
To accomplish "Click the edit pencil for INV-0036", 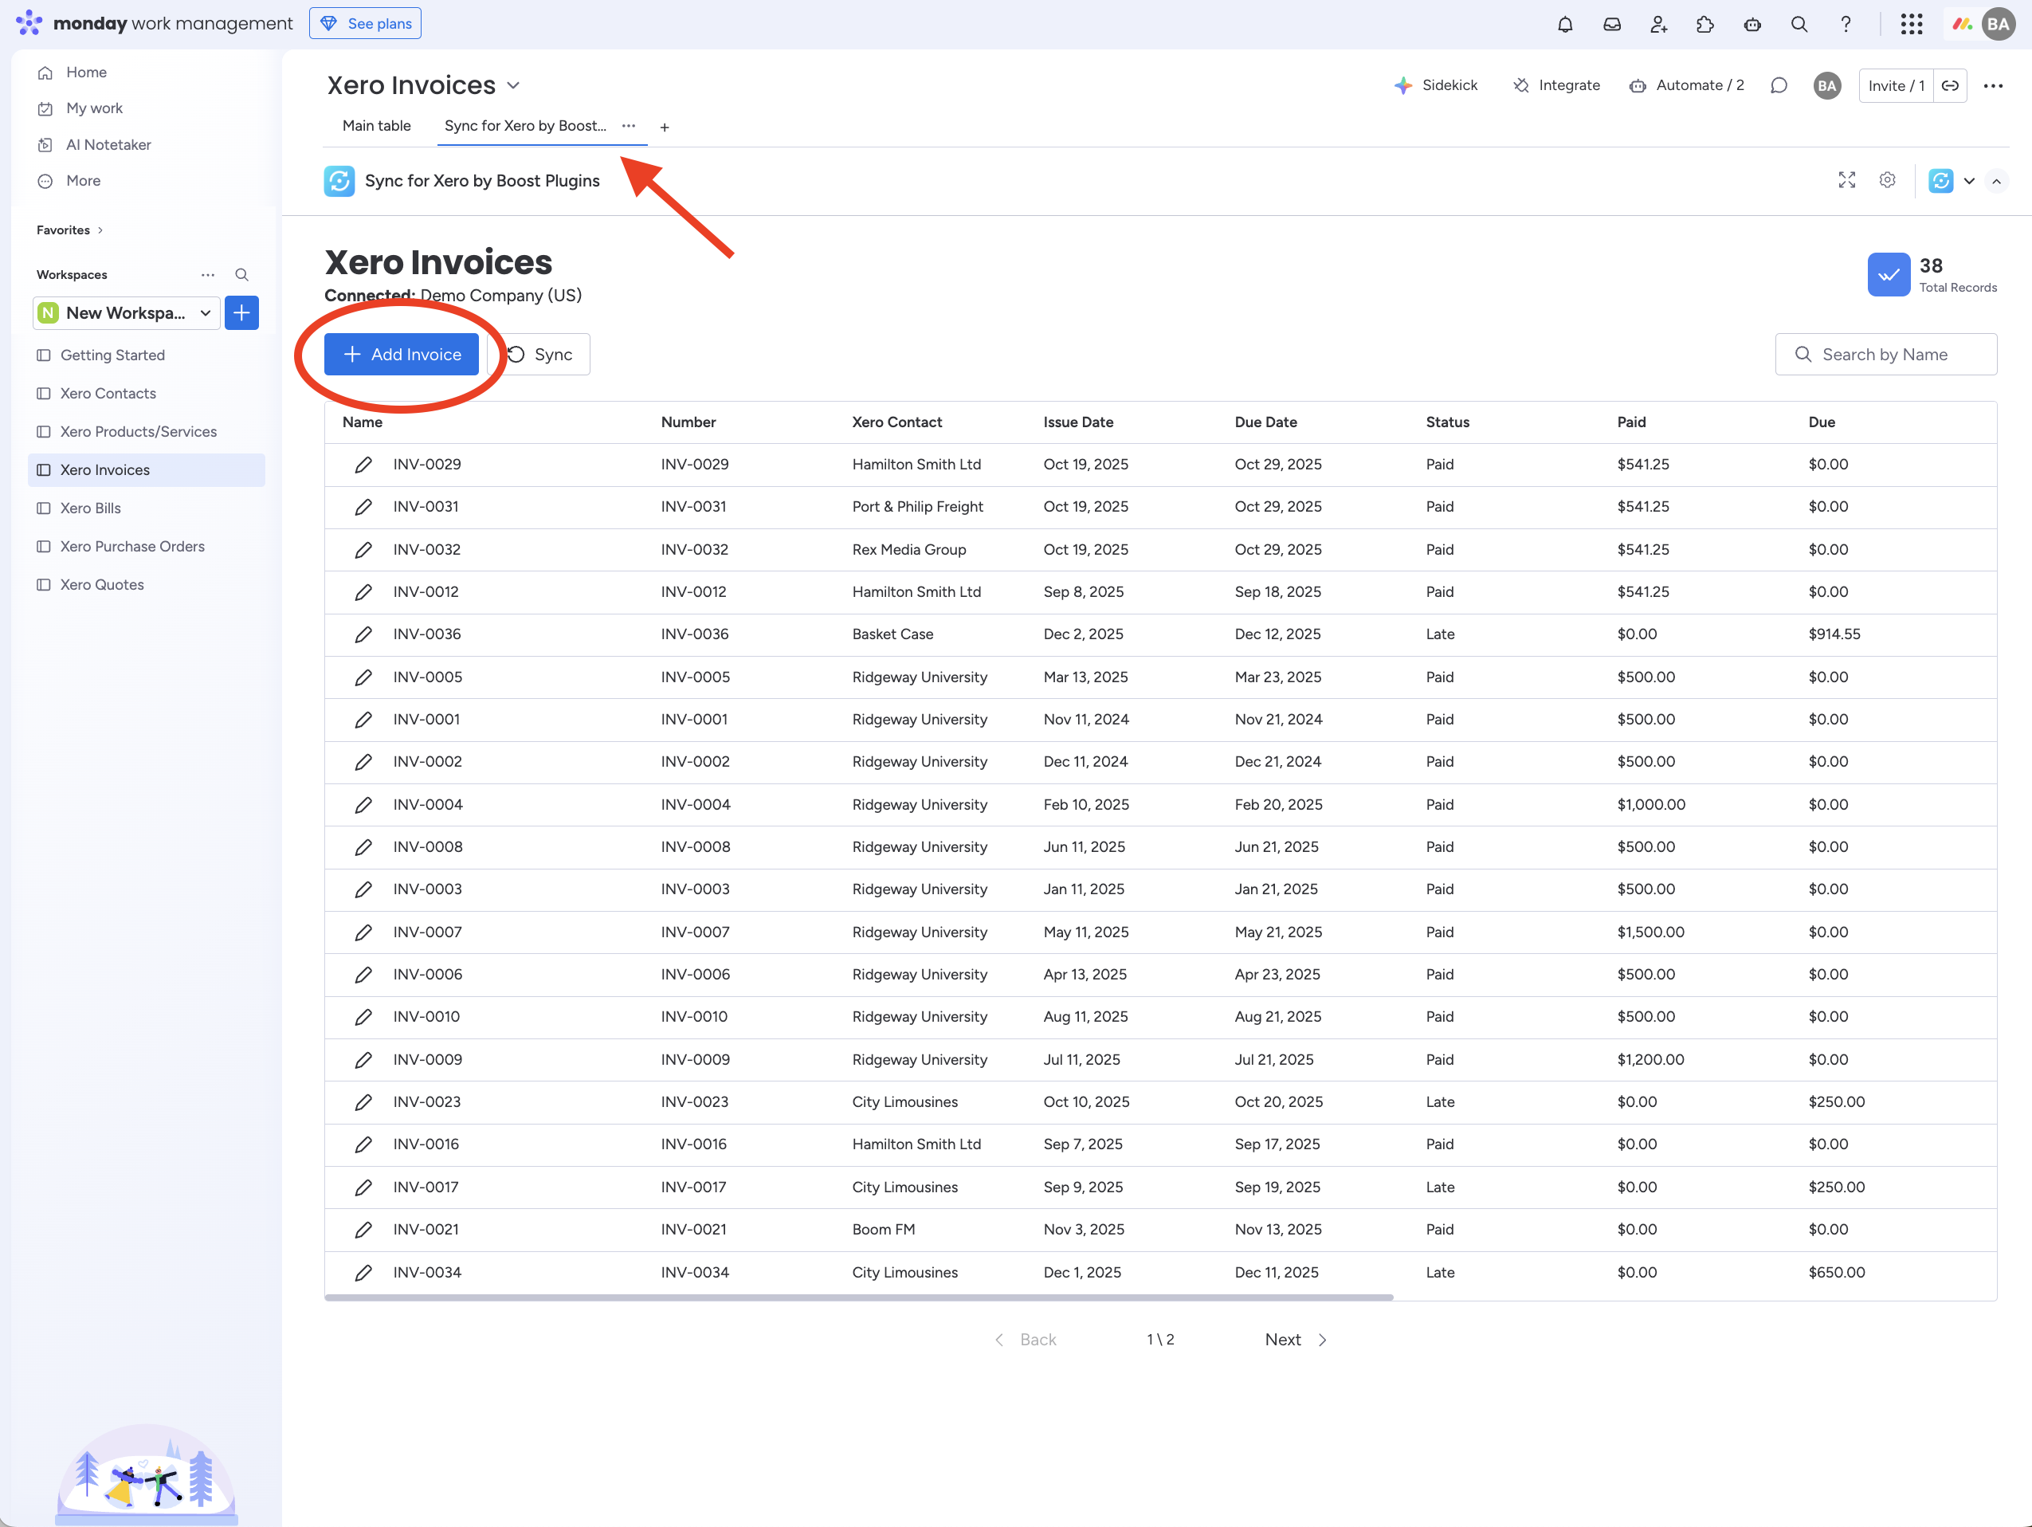I will pos(364,634).
